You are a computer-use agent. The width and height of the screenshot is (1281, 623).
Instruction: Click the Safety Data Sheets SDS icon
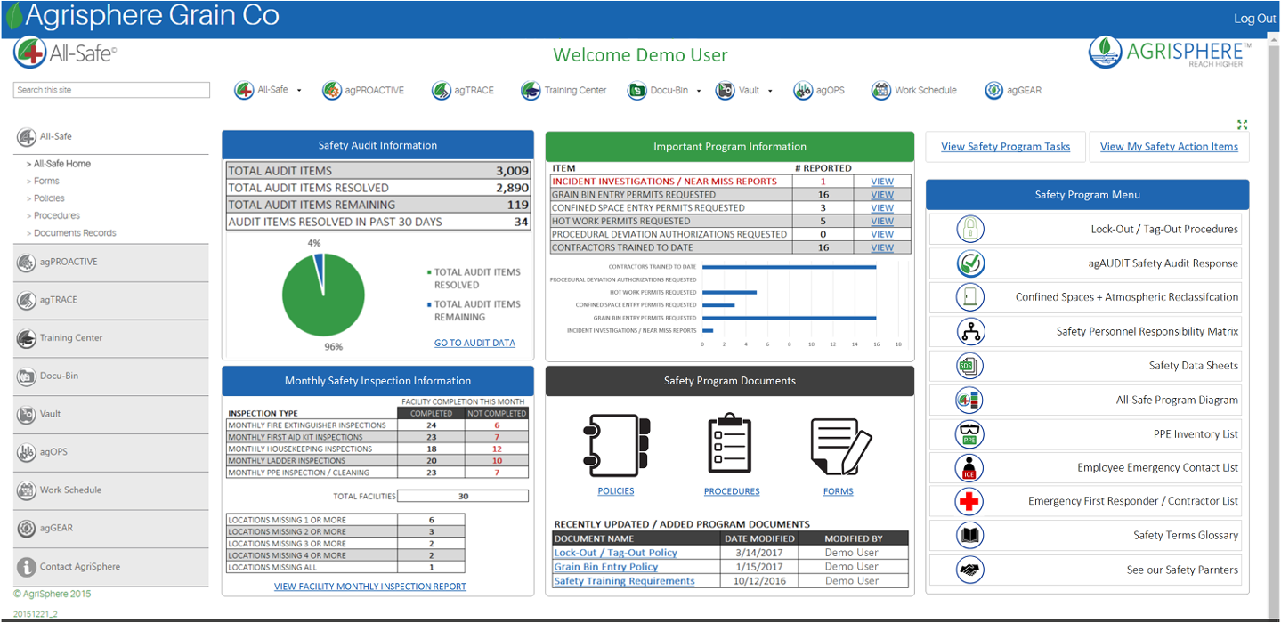tap(969, 366)
